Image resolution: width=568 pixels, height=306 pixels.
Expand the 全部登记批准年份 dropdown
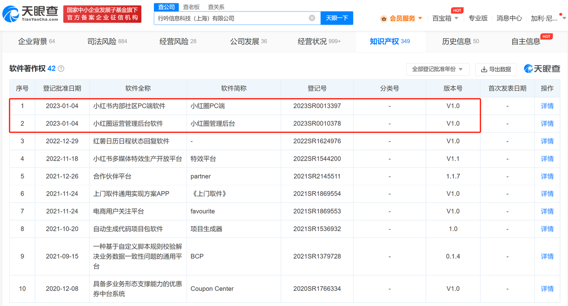[x=437, y=69]
